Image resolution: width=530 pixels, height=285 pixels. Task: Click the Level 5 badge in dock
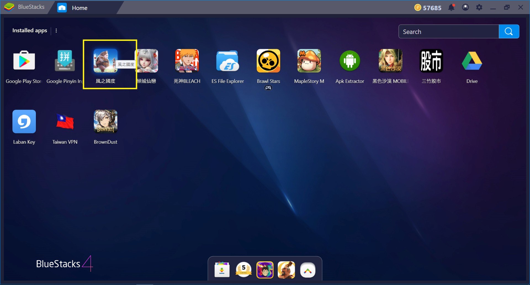tap(243, 270)
